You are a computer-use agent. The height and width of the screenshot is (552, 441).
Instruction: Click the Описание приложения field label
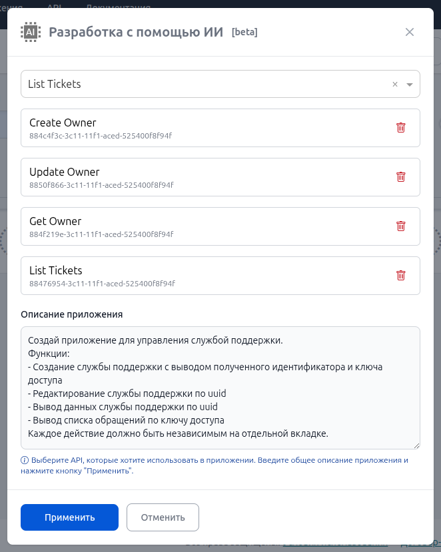(x=71, y=314)
